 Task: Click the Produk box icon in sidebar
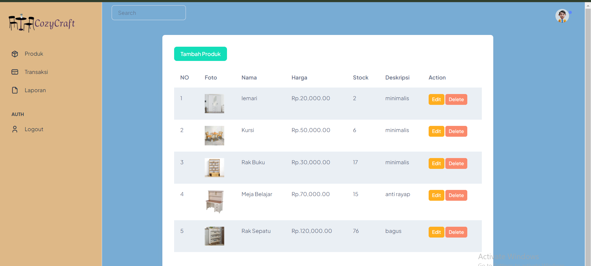tap(15, 54)
